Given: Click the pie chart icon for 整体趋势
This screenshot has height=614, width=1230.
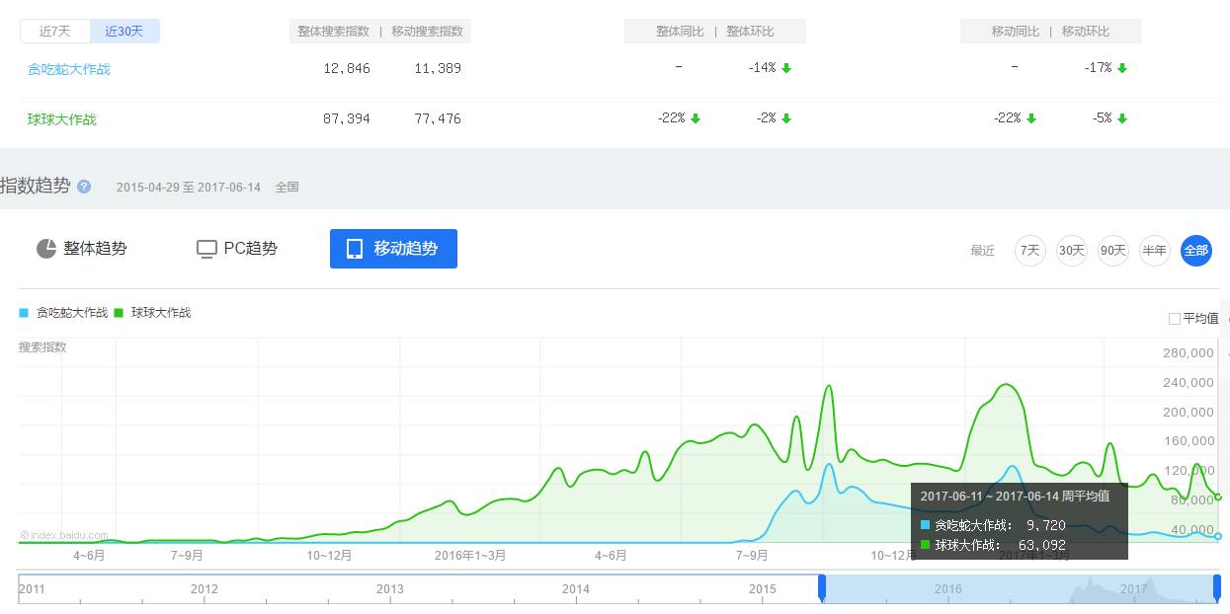Looking at the screenshot, I should (46, 249).
